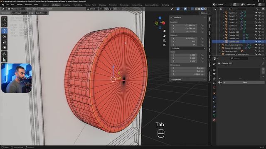266x149 pixels.
Task: Switch perspective/orthographic grid icon
Action: pos(164,45)
